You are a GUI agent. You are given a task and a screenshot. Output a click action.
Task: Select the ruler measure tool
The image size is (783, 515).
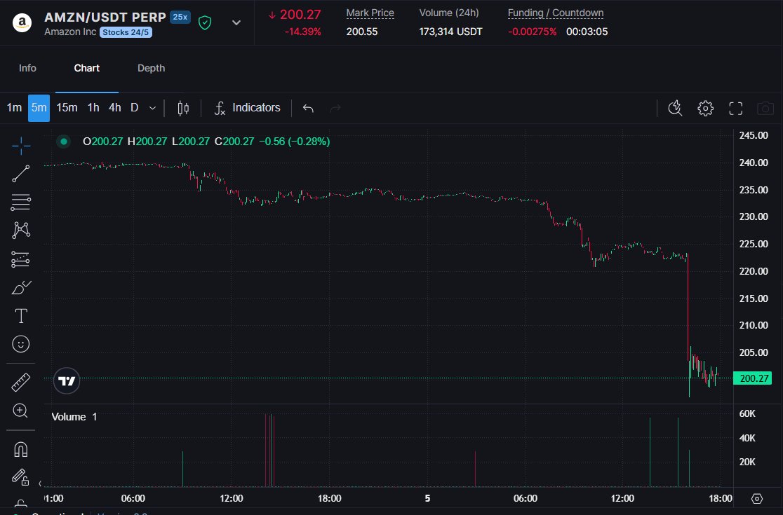click(21, 383)
